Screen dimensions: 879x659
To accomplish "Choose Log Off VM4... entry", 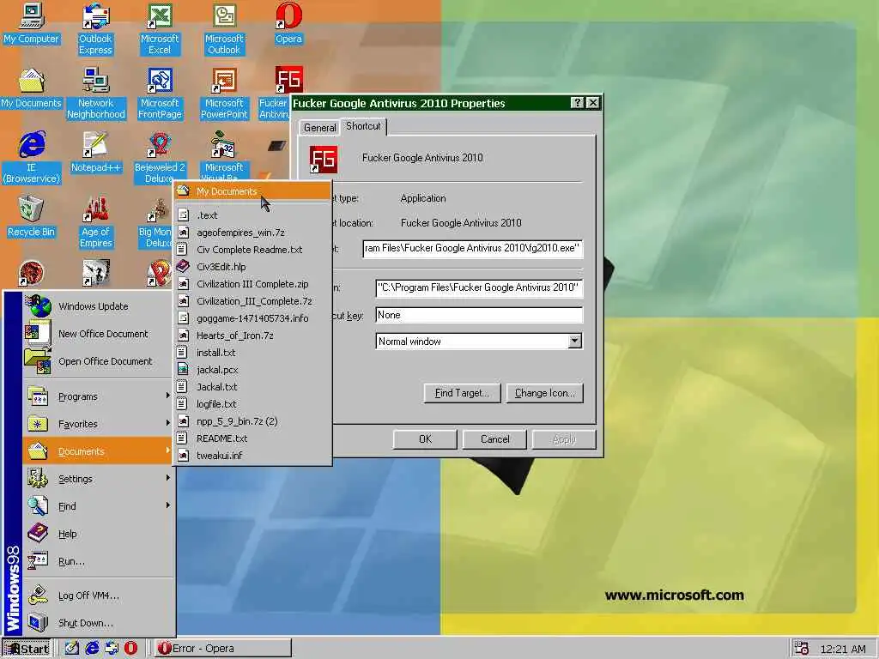I will tap(98, 596).
